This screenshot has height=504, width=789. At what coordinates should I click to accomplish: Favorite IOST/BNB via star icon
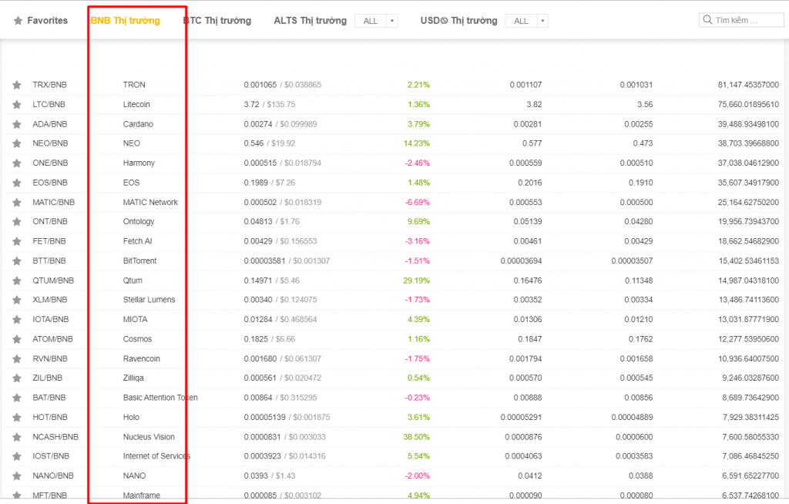(17, 456)
